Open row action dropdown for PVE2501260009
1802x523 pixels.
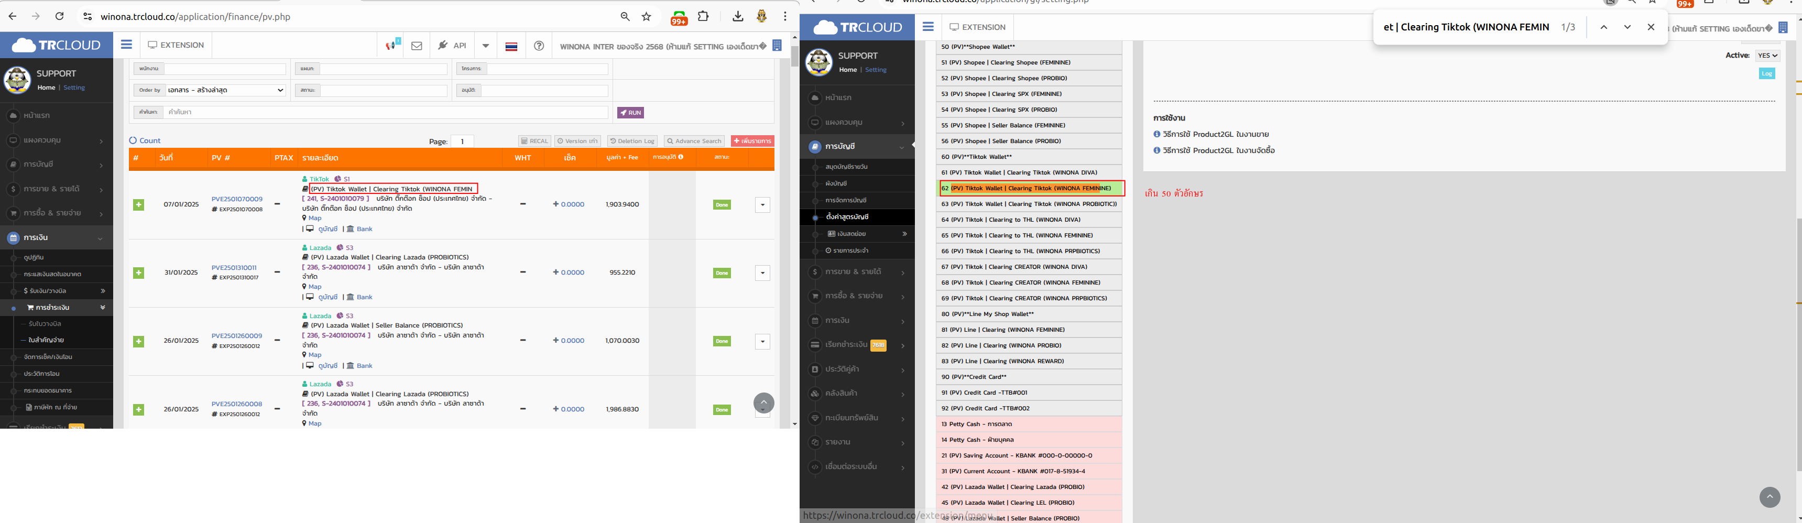pos(762,341)
